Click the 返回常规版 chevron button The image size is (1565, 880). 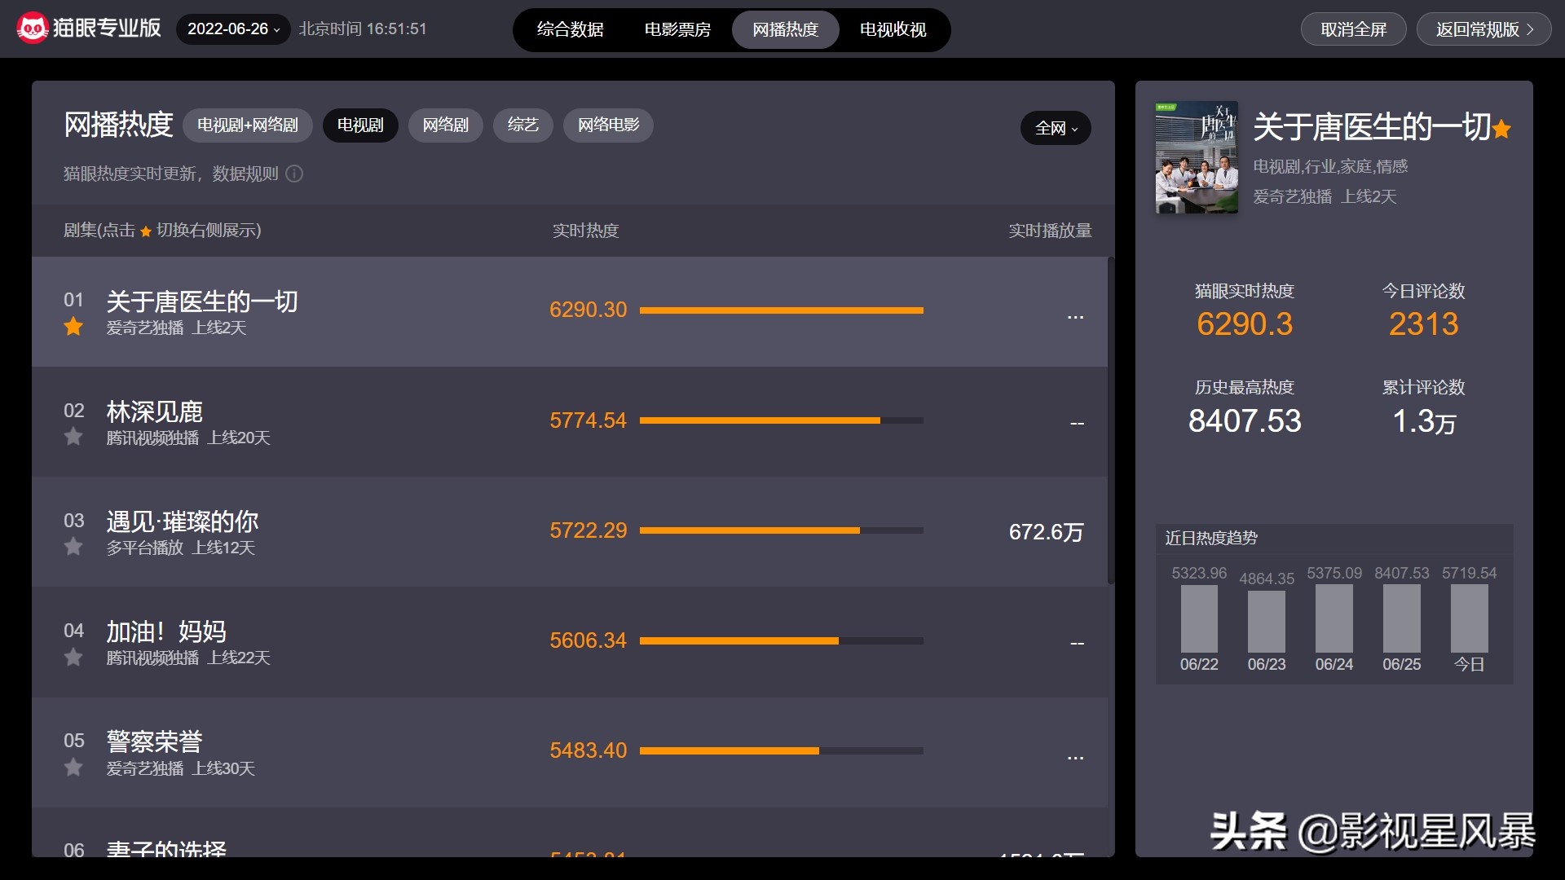pyautogui.click(x=1483, y=29)
